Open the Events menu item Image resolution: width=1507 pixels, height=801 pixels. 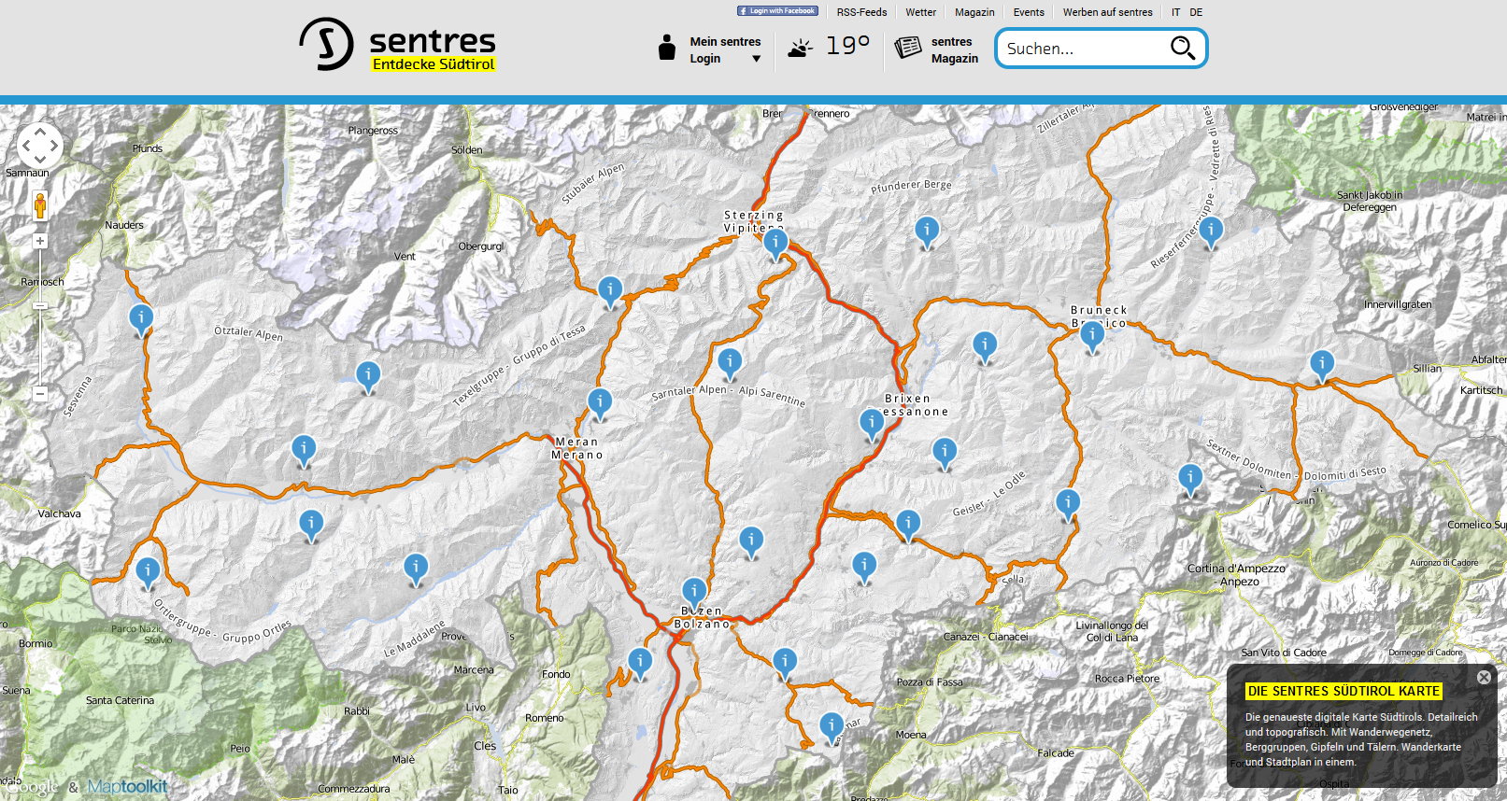pos(1029,12)
